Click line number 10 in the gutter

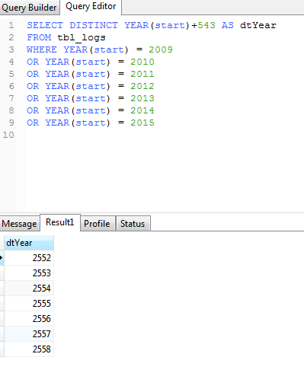point(8,135)
